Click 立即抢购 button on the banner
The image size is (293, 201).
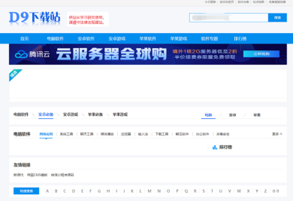(261, 54)
